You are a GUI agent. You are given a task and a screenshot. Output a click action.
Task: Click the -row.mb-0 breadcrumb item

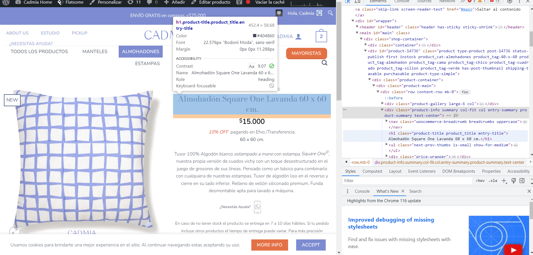360,162
